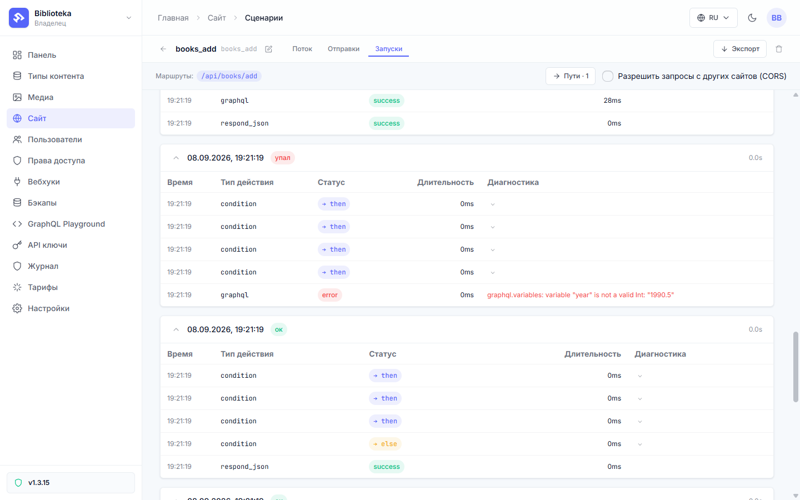Screen dimensions: 800x500
Task: Click the orange 'else' status badge
Action: point(386,444)
